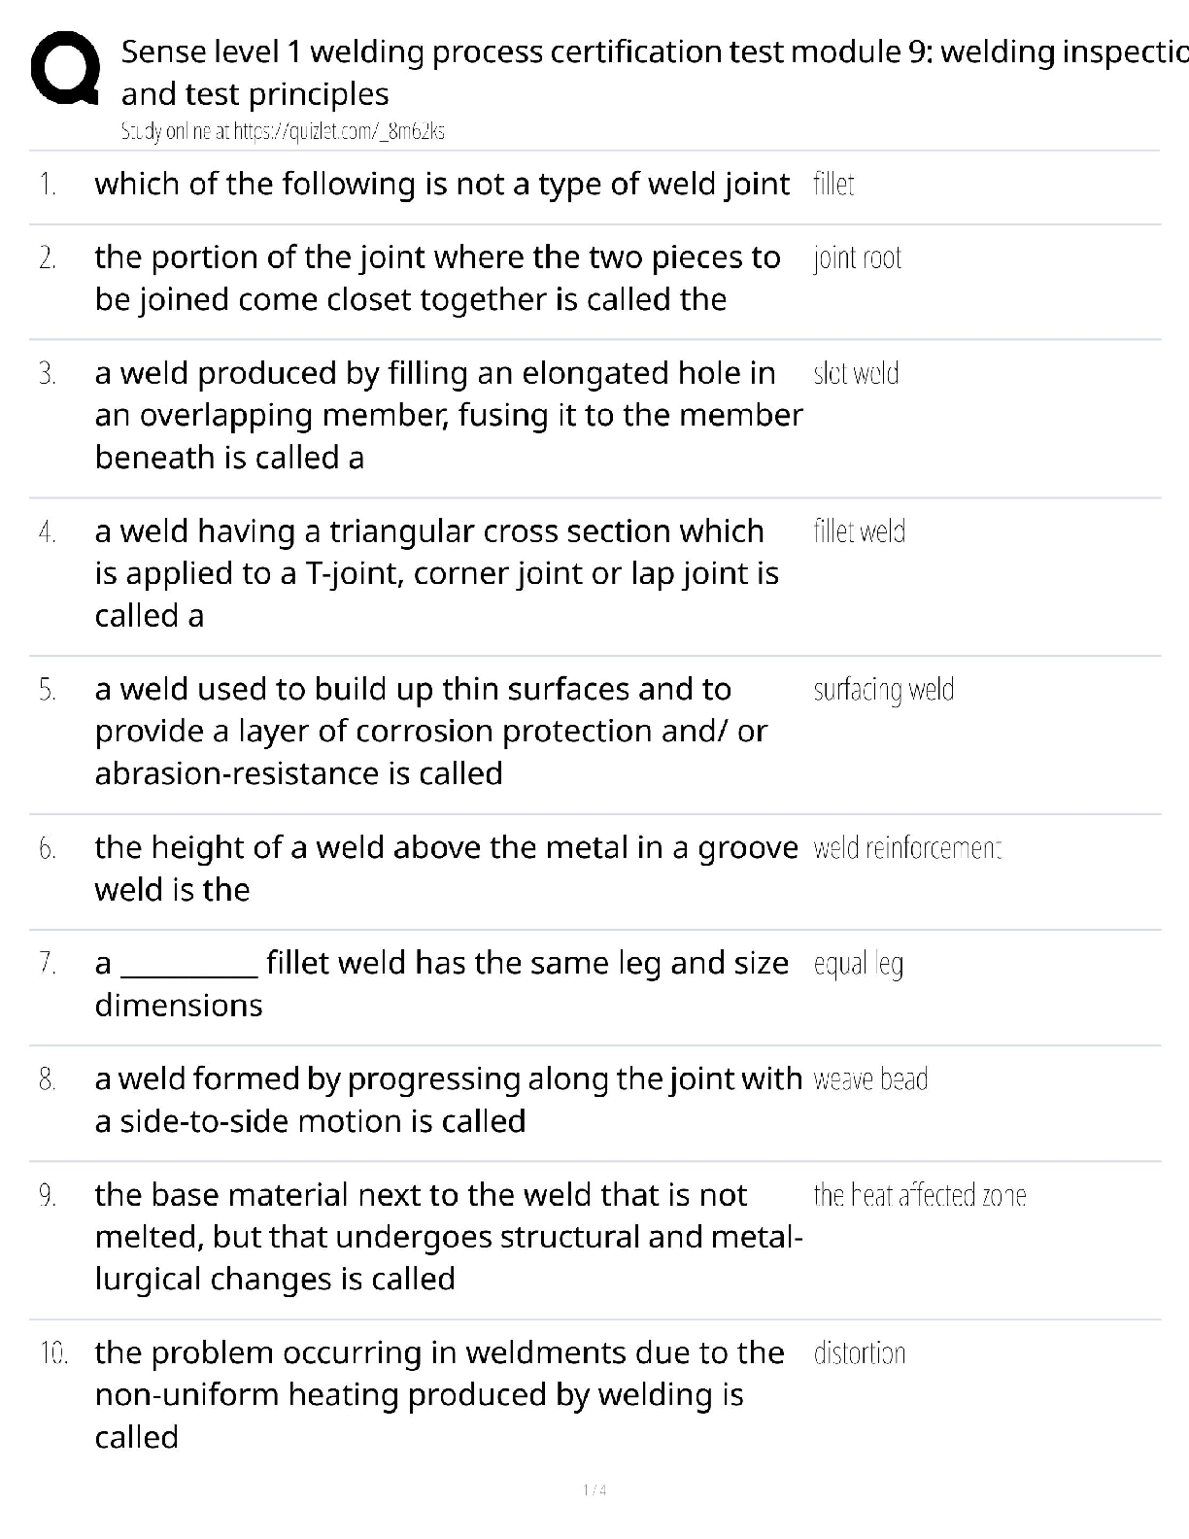Click the 'equal leg' answer

[x=858, y=964]
